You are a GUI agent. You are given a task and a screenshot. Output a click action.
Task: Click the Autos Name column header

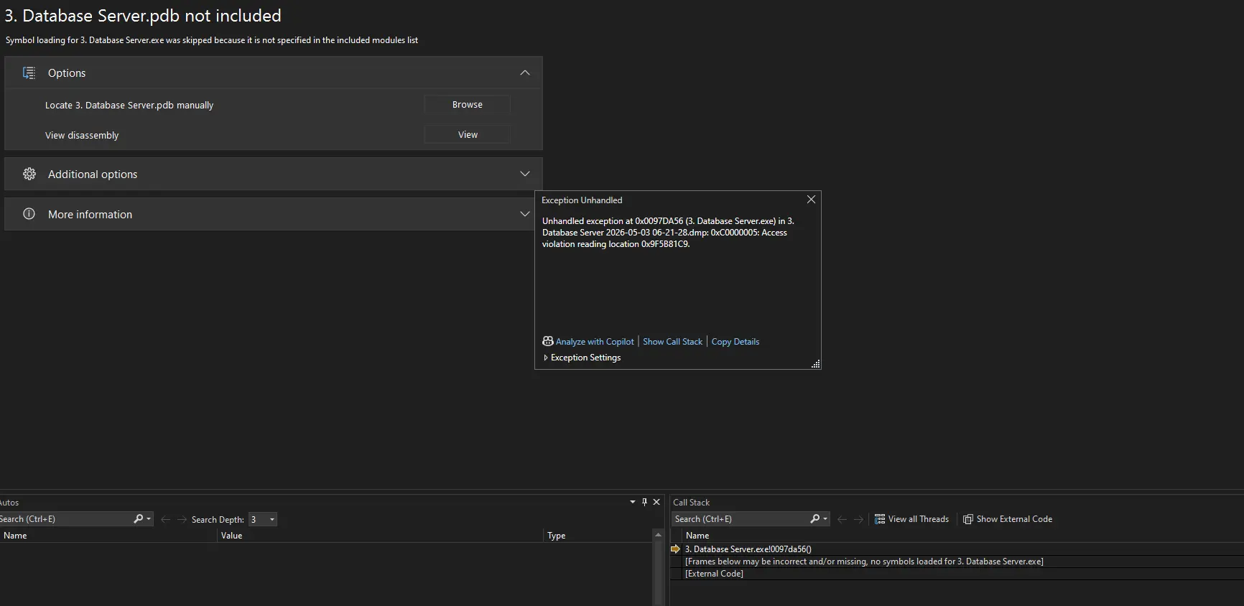108,536
